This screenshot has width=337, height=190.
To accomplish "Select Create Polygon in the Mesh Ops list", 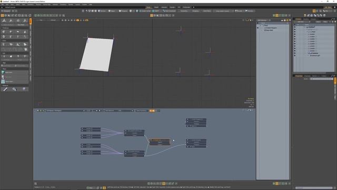I will (x=272, y=28).
